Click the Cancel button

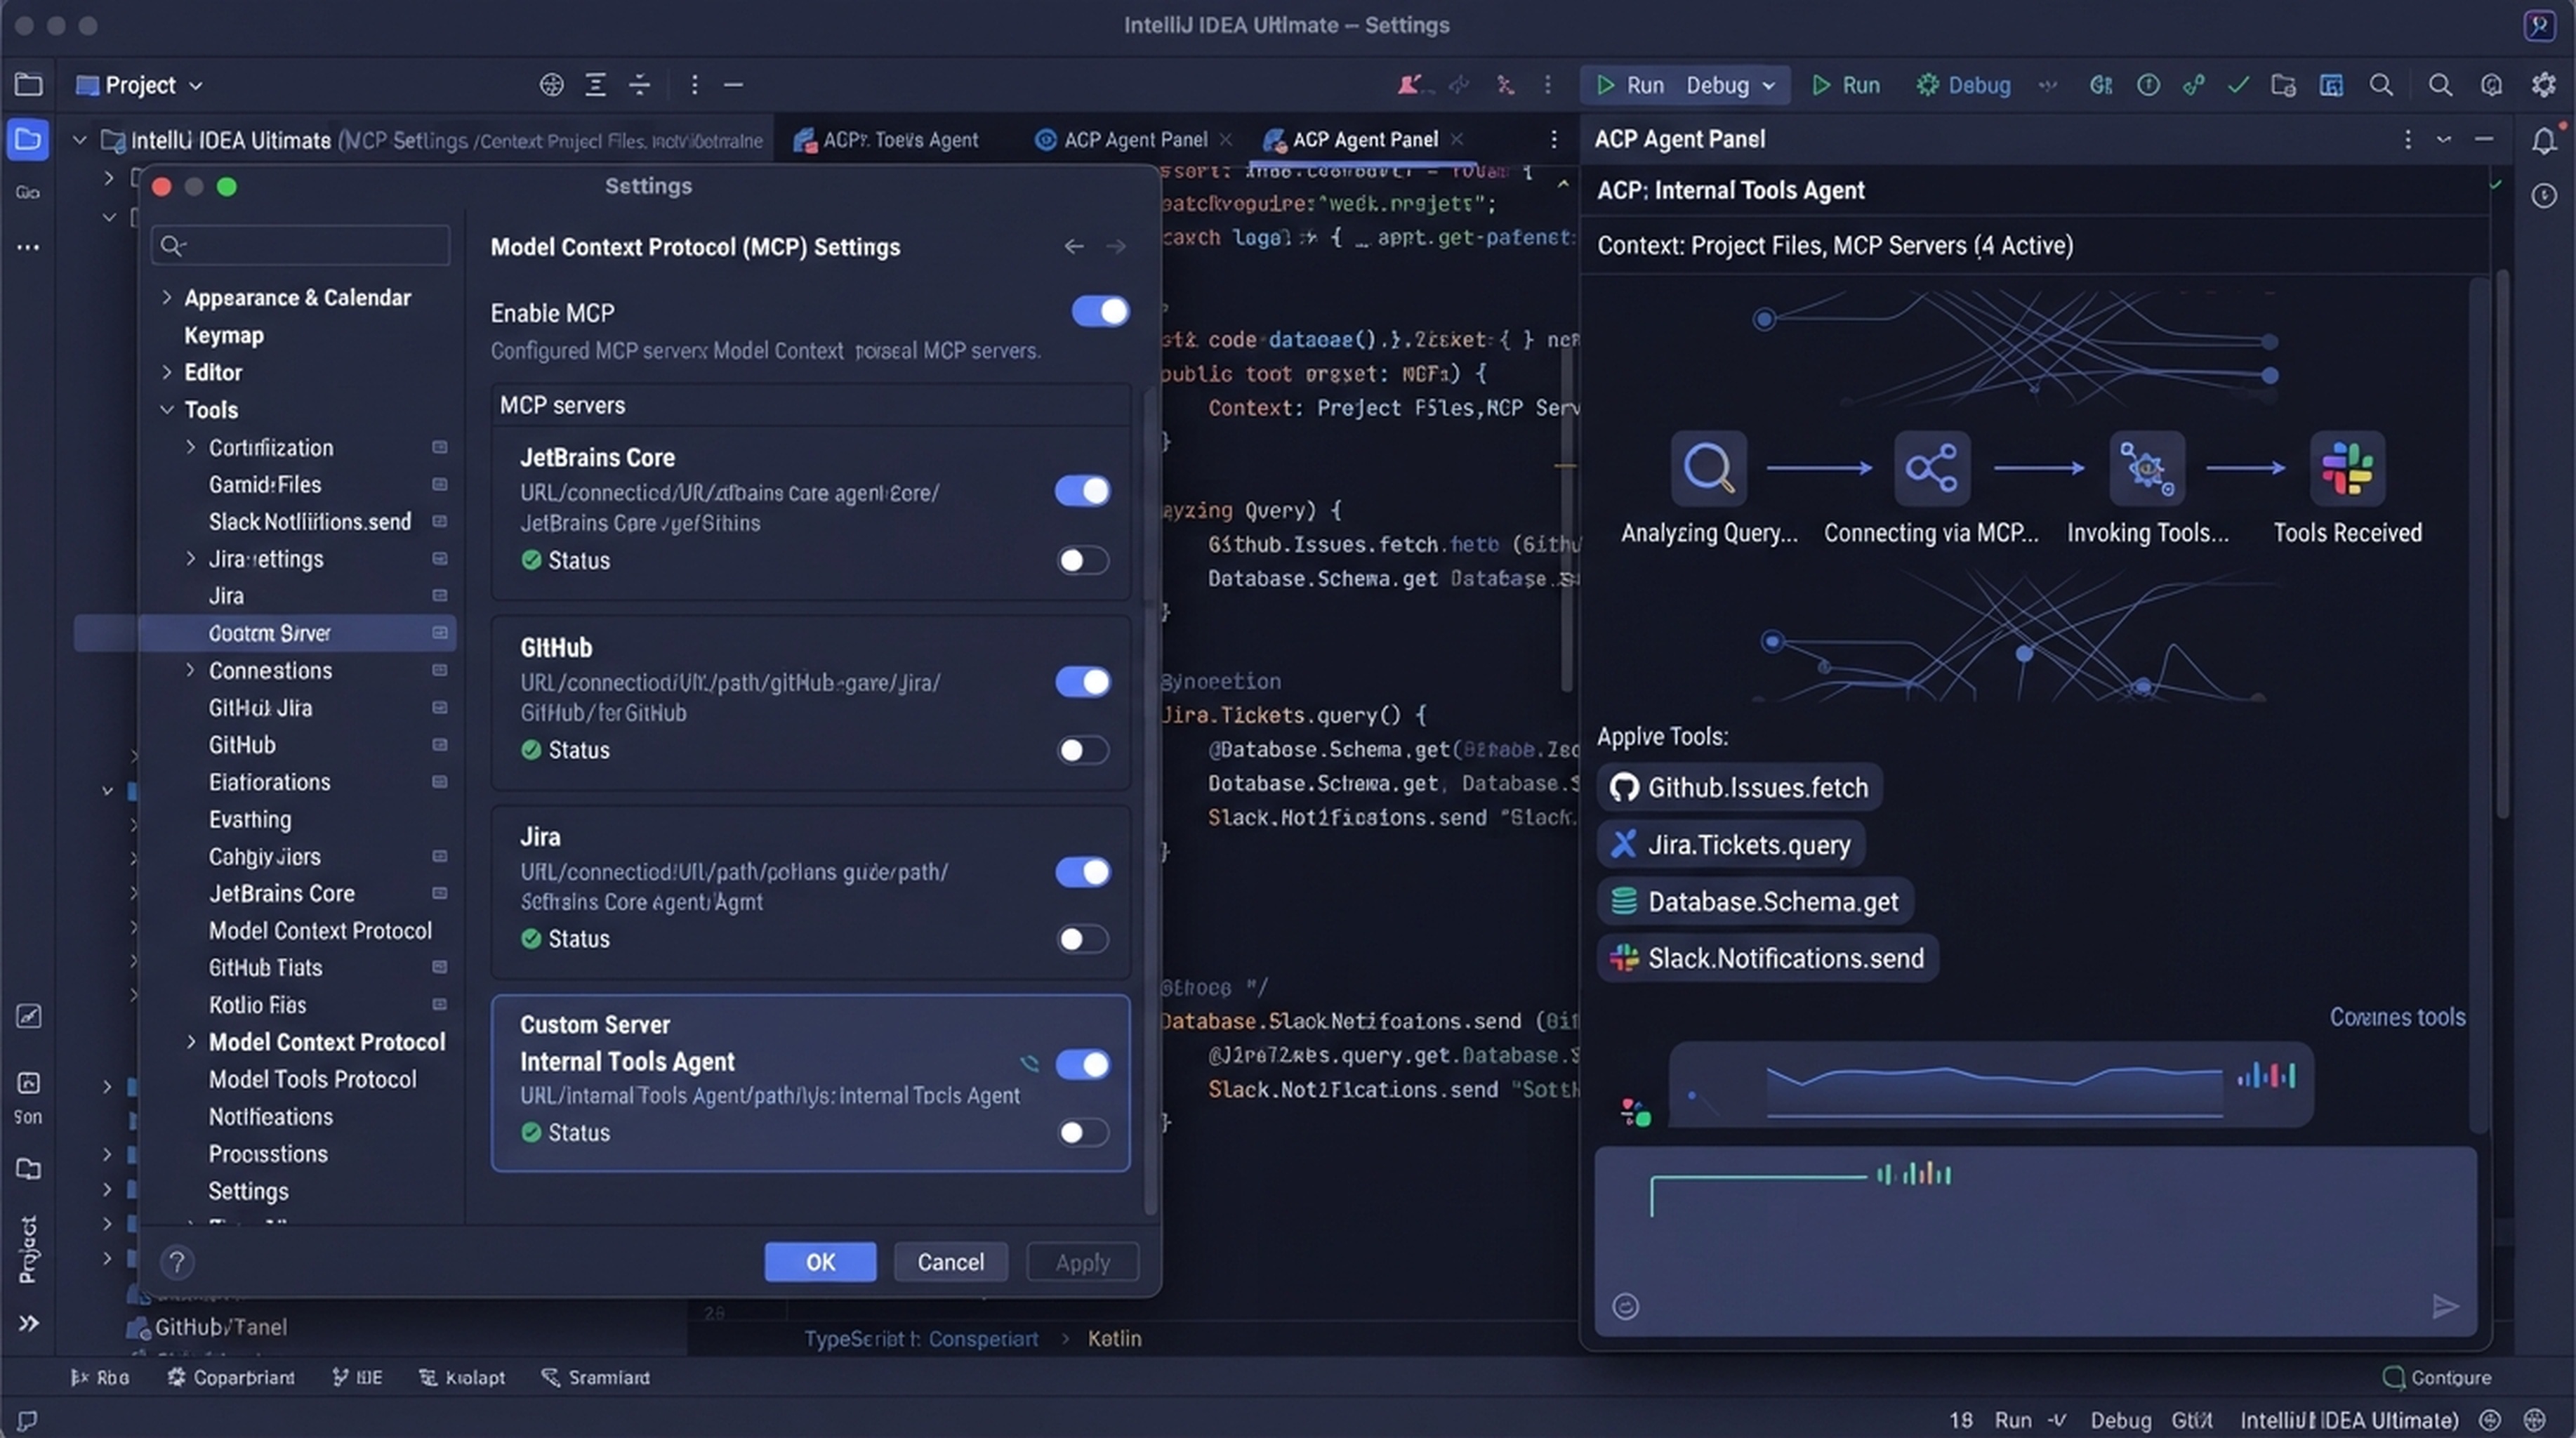click(950, 1262)
